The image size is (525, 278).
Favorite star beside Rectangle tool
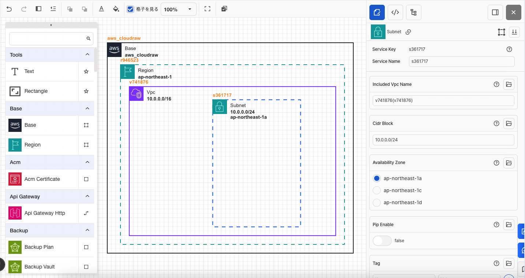coord(86,91)
